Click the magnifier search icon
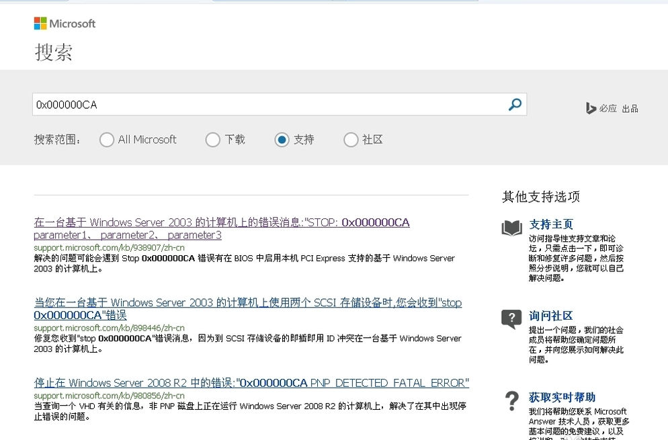The height and width of the screenshot is (440, 668). click(x=515, y=104)
